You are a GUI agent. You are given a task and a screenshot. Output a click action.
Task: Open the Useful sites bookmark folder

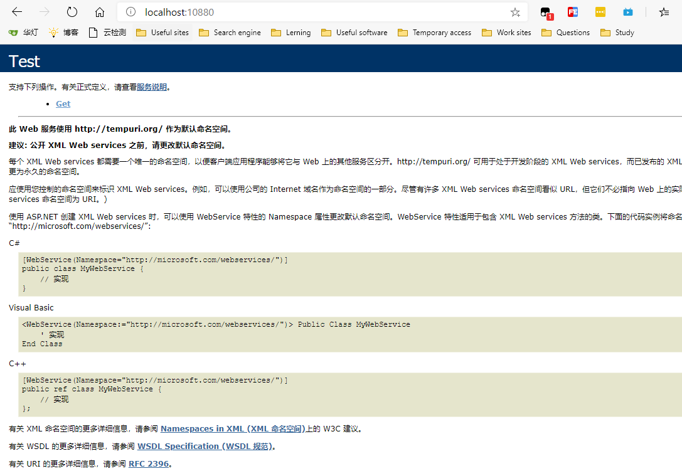[163, 33]
